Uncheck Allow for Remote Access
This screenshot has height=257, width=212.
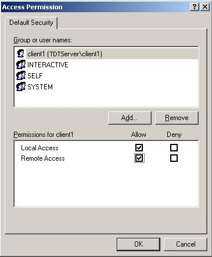click(139, 158)
